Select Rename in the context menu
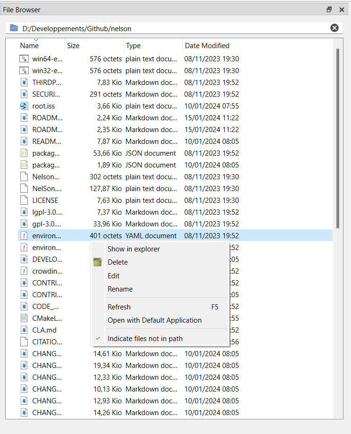Viewport: 351px width, 434px height. (x=120, y=289)
